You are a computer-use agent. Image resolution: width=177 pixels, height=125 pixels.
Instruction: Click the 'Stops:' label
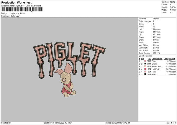[141, 24]
